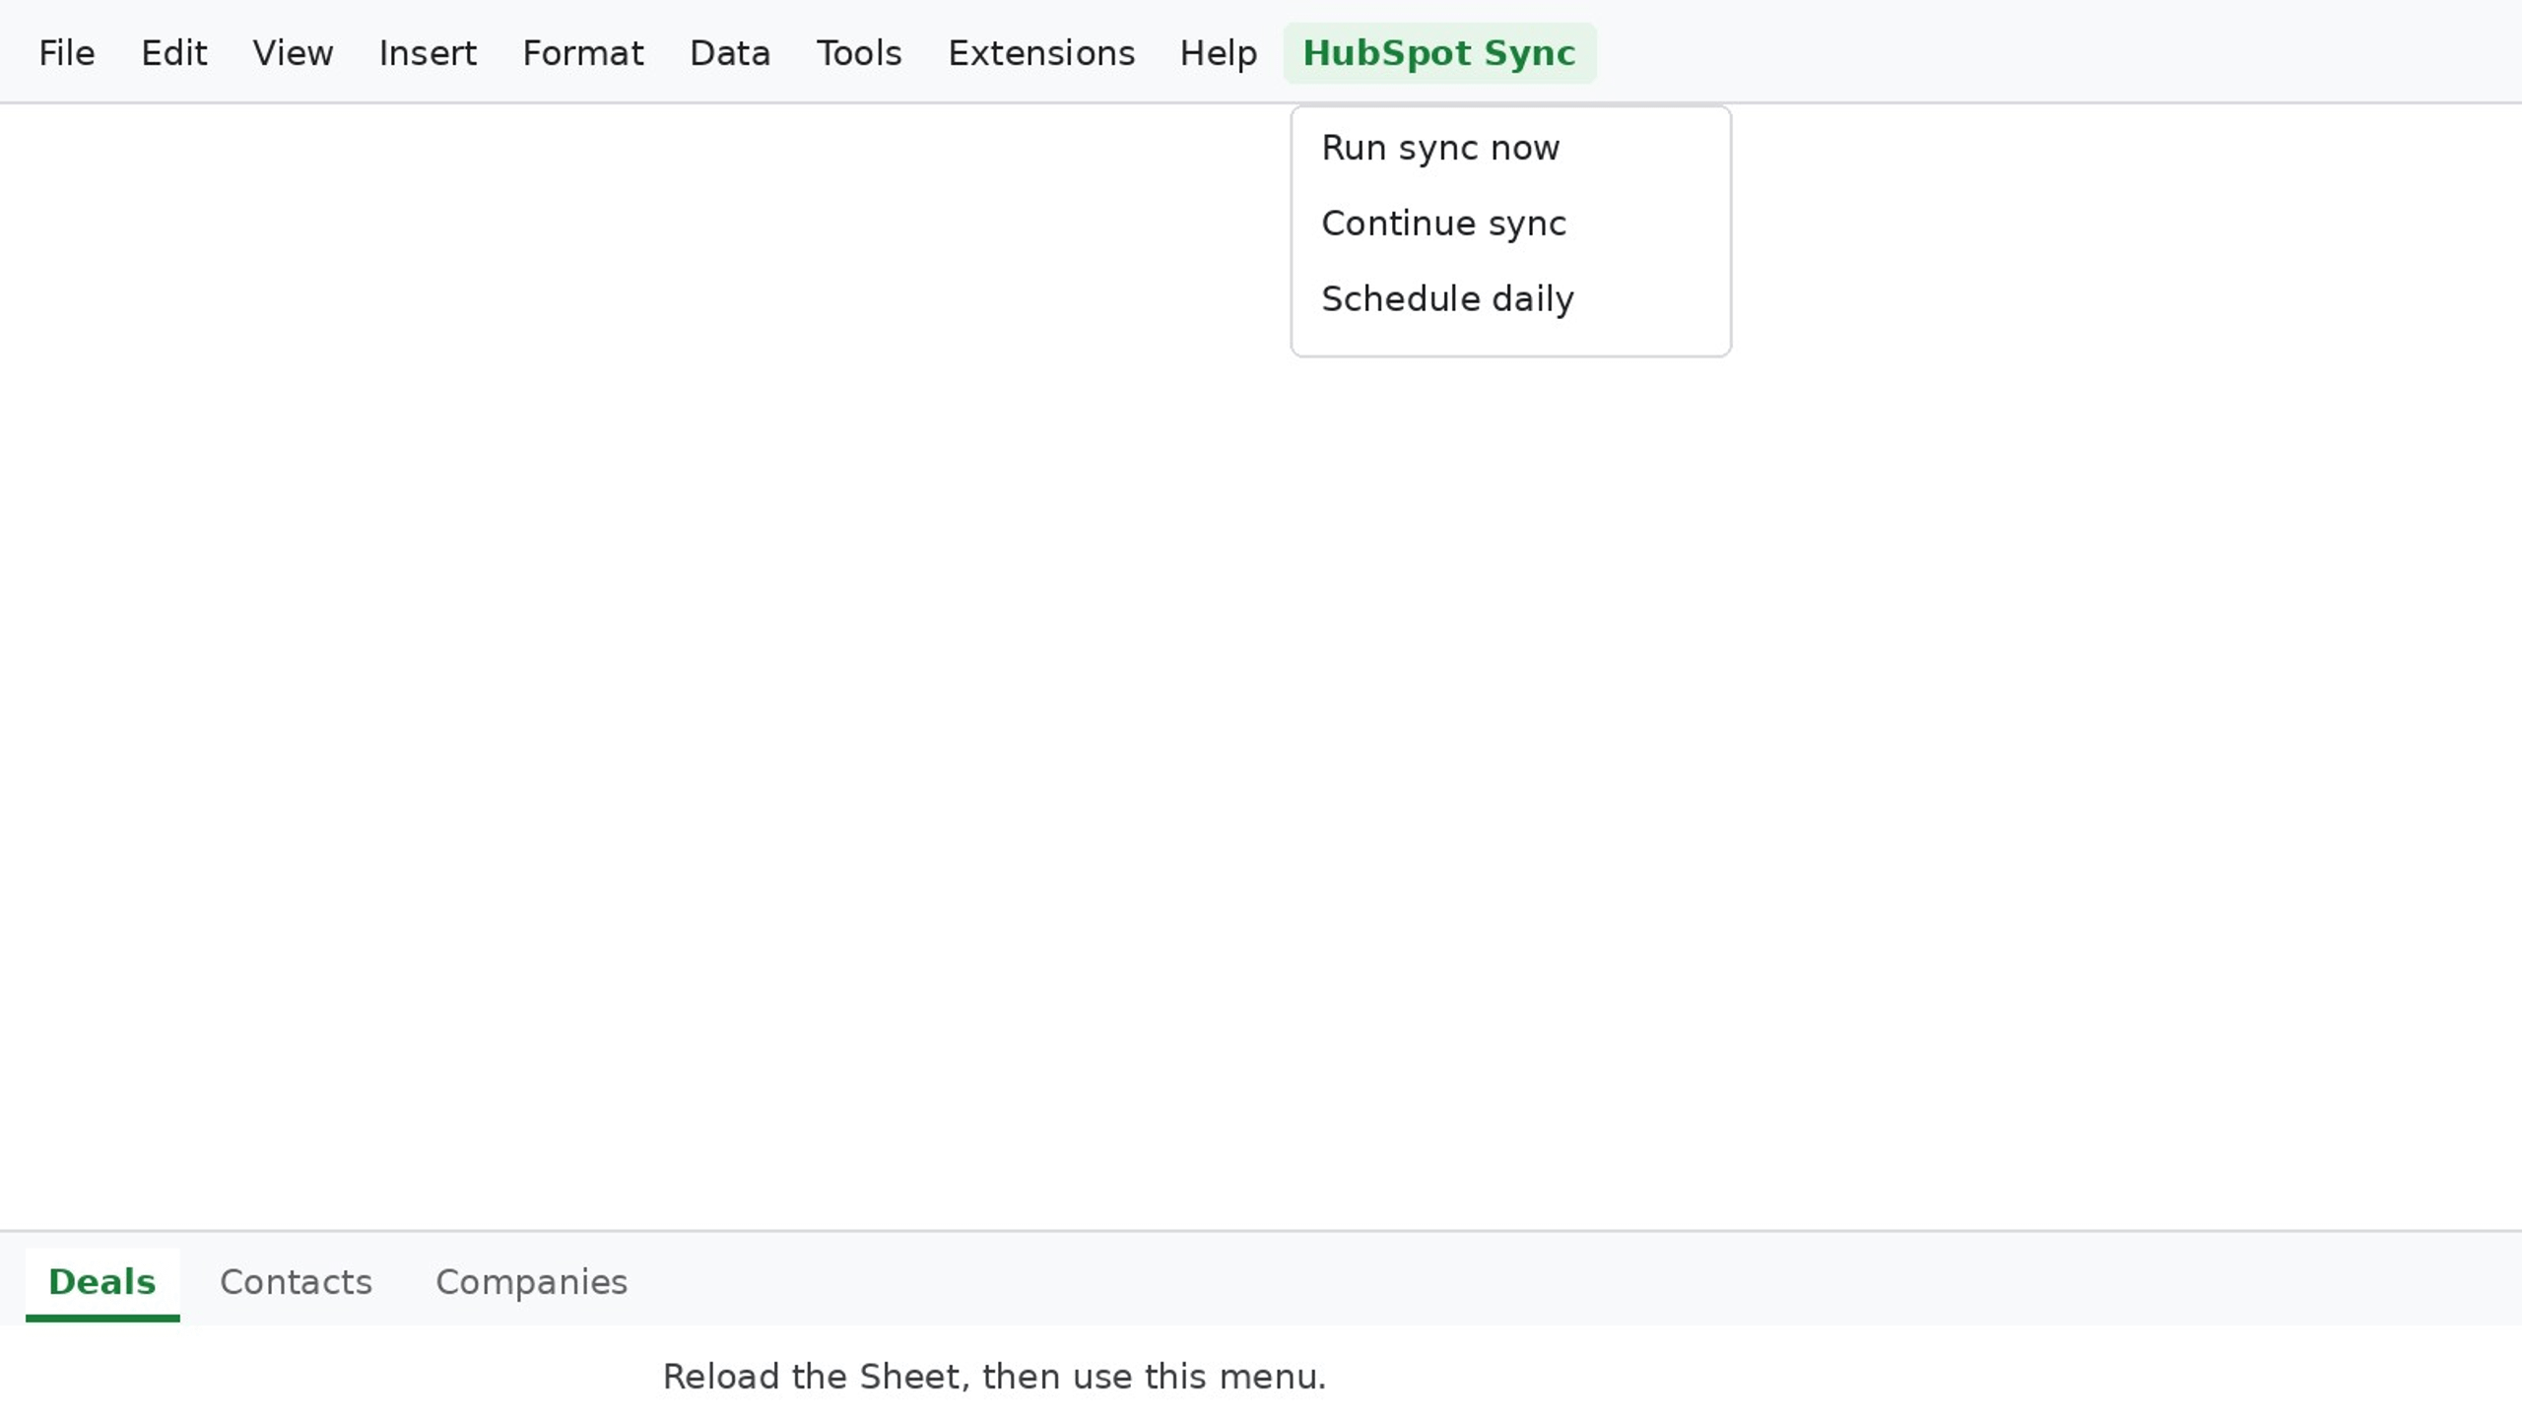The width and height of the screenshot is (2522, 1418).
Task: Open the Extensions menu
Action: pos(1041,53)
